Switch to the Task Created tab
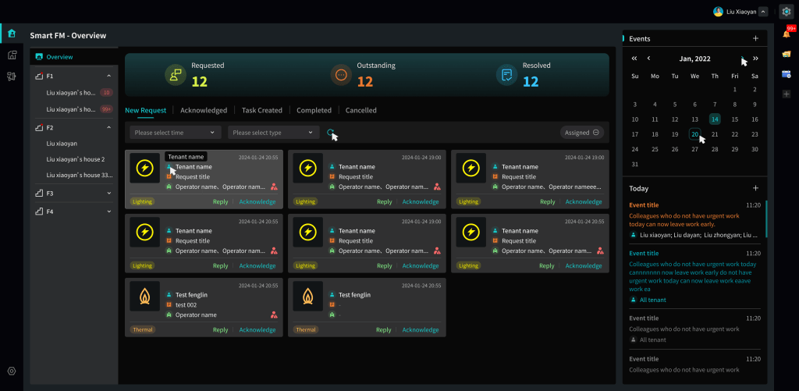799x391 pixels. [262, 110]
